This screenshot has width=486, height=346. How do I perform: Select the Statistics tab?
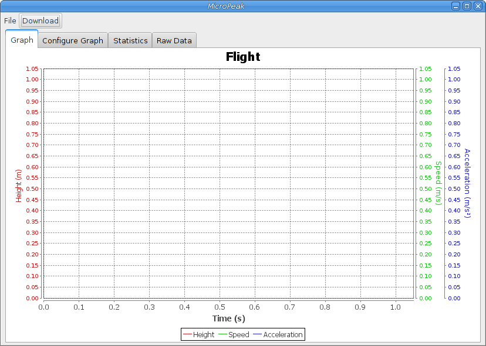130,40
